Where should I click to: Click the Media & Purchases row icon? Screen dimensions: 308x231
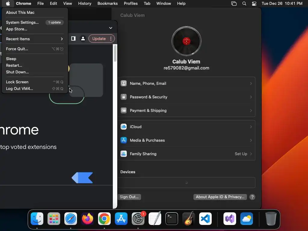(x=124, y=140)
